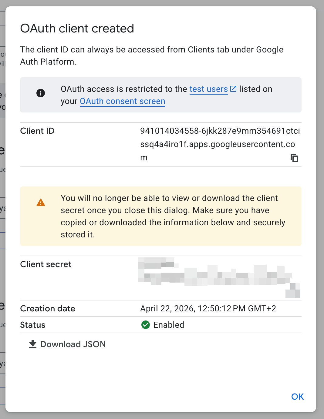Copy the Client ID to clipboard
Screen dimensions: 324x419
pos(294,158)
